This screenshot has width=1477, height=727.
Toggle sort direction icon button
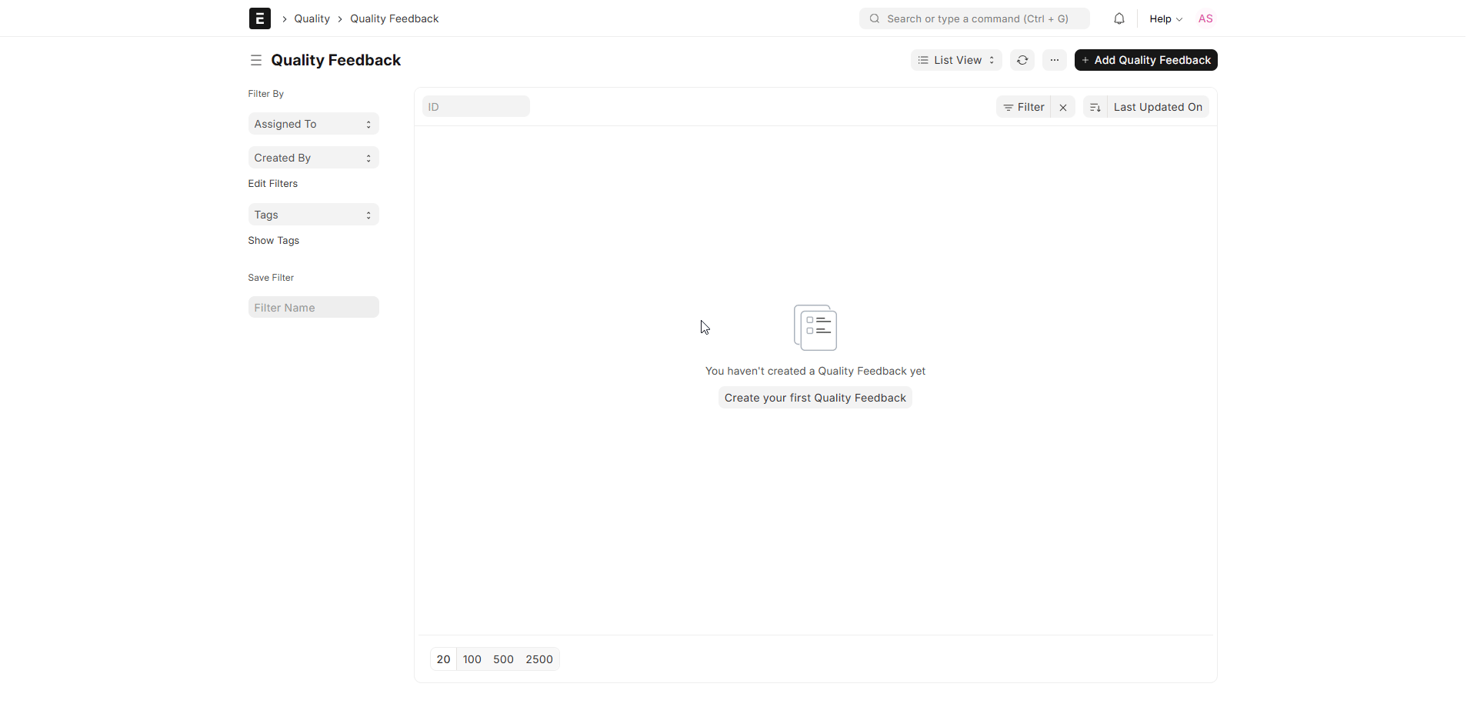pos(1095,107)
